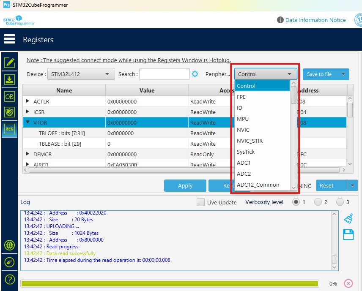Select NVIC in the peripheral list
Image resolution: width=362 pixels, height=291 pixels.
pos(262,130)
